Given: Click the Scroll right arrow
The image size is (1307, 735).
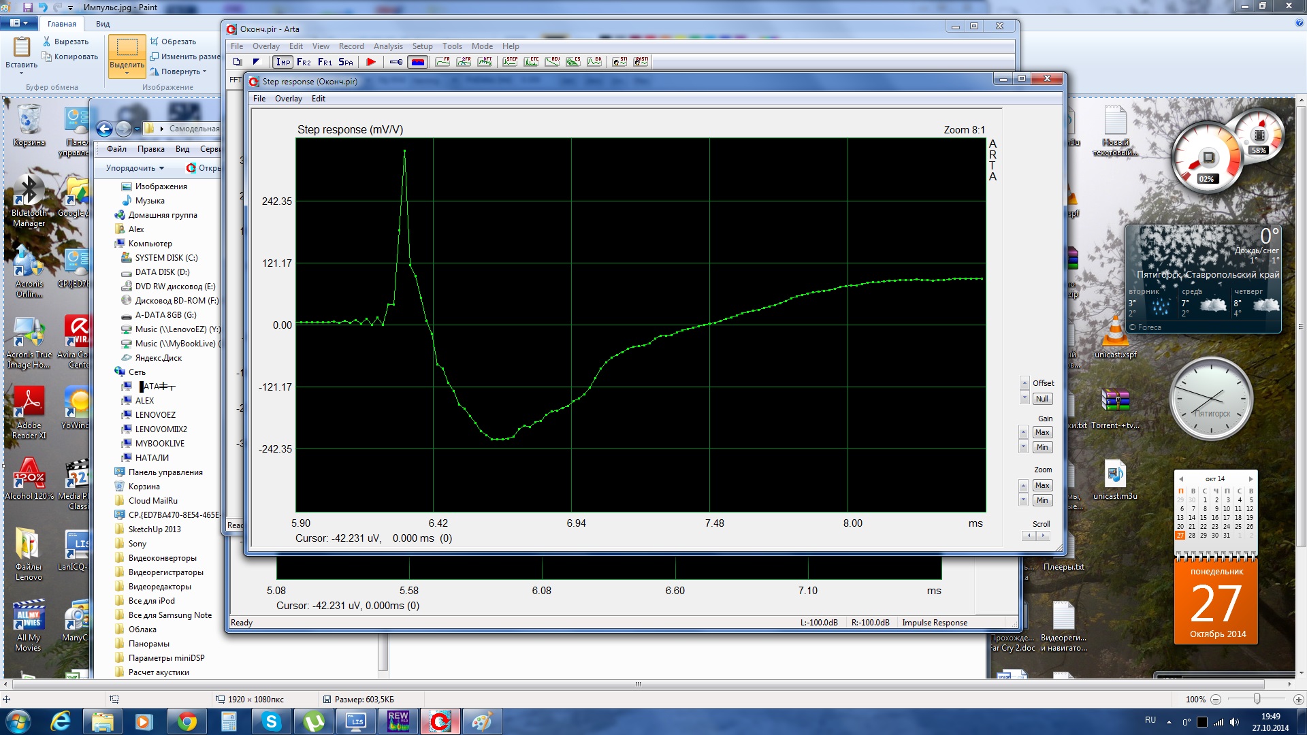Looking at the screenshot, I should pyautogui.click(x=1043, y=536).
